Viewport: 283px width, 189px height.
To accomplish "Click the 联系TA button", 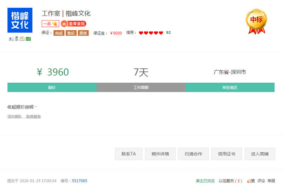I will tap(128, 154).
